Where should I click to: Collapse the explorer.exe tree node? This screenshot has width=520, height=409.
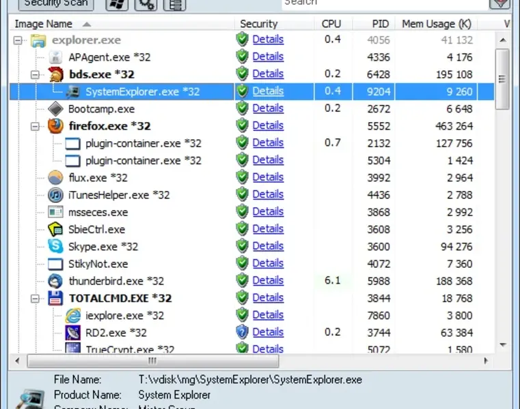pyautogui.click(x=18, y=40)
